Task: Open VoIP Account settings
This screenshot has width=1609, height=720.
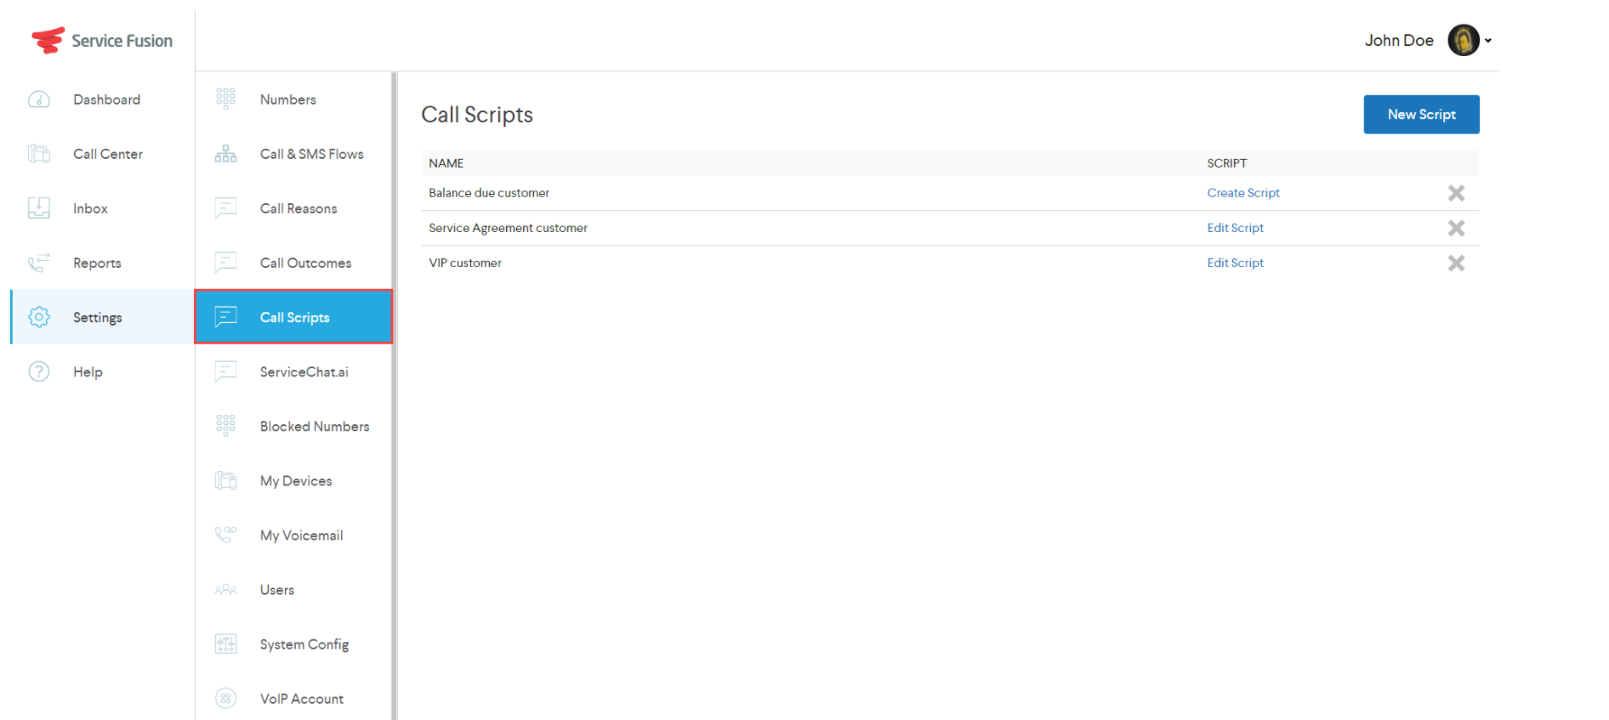Action: (x=293, y=698)
